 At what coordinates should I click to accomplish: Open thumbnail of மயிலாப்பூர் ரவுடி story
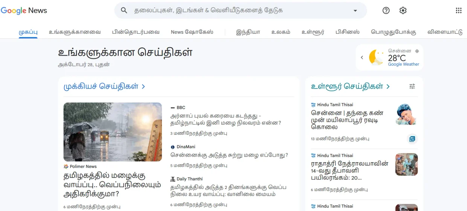tap(407, 114)
